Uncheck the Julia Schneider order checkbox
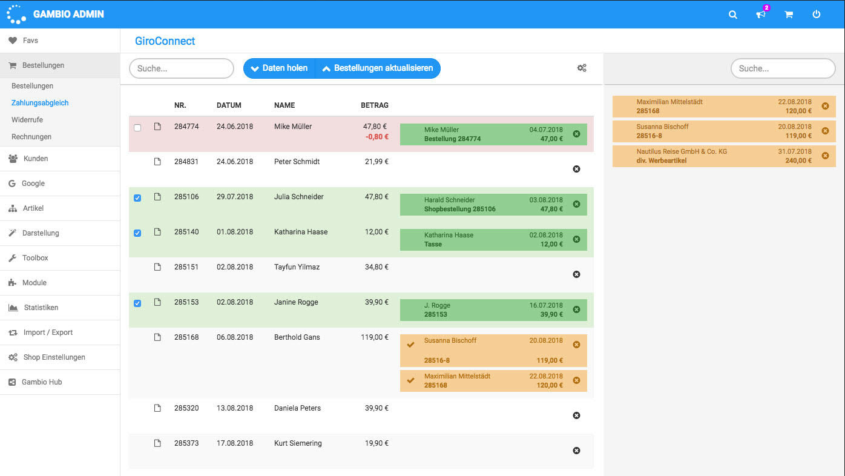Viewport: 845px width, 476px height. pos(137,198)
